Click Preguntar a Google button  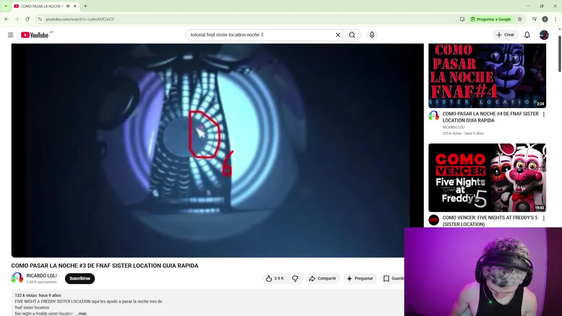491,19
